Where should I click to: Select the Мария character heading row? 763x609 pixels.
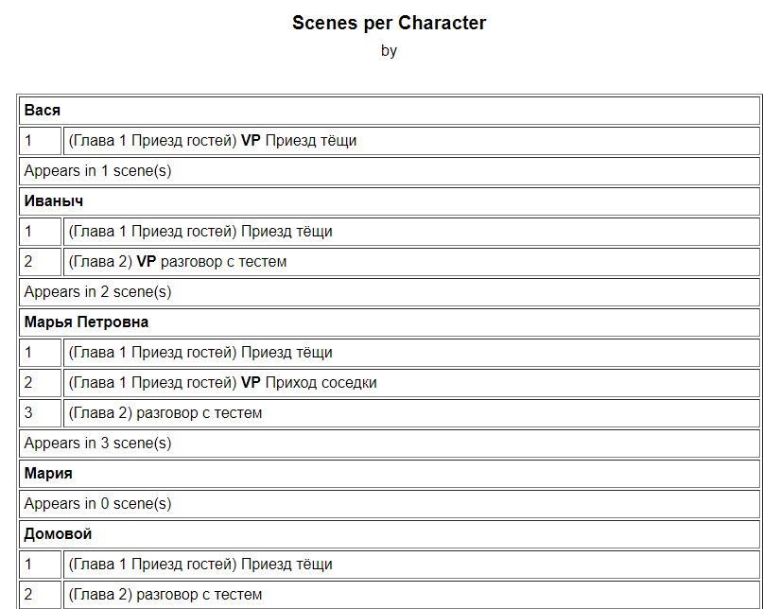point(48,474)
